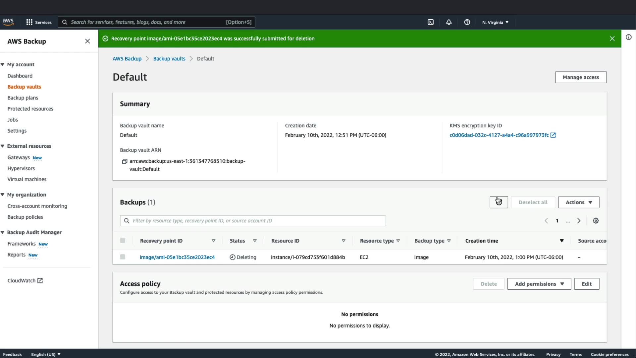Open the Actions dropdown
This screenshot has width=636, height=358.
tap(578, 202)
